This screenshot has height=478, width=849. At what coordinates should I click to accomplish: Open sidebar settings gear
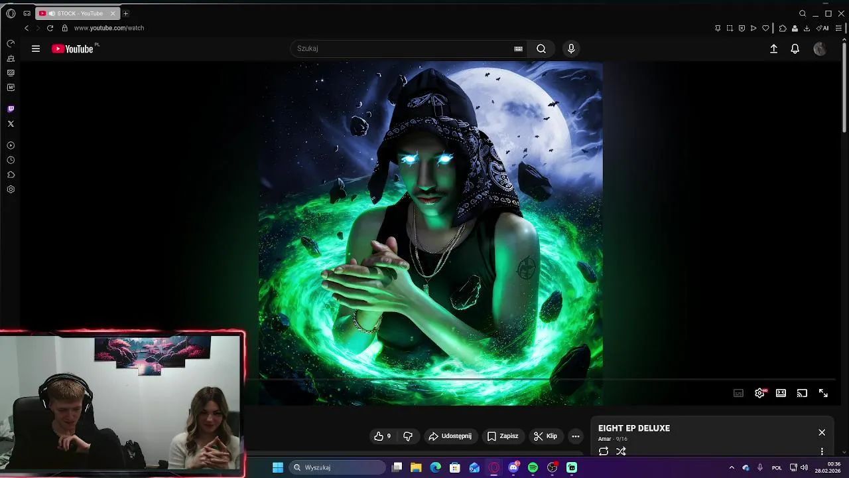point(11,189)
